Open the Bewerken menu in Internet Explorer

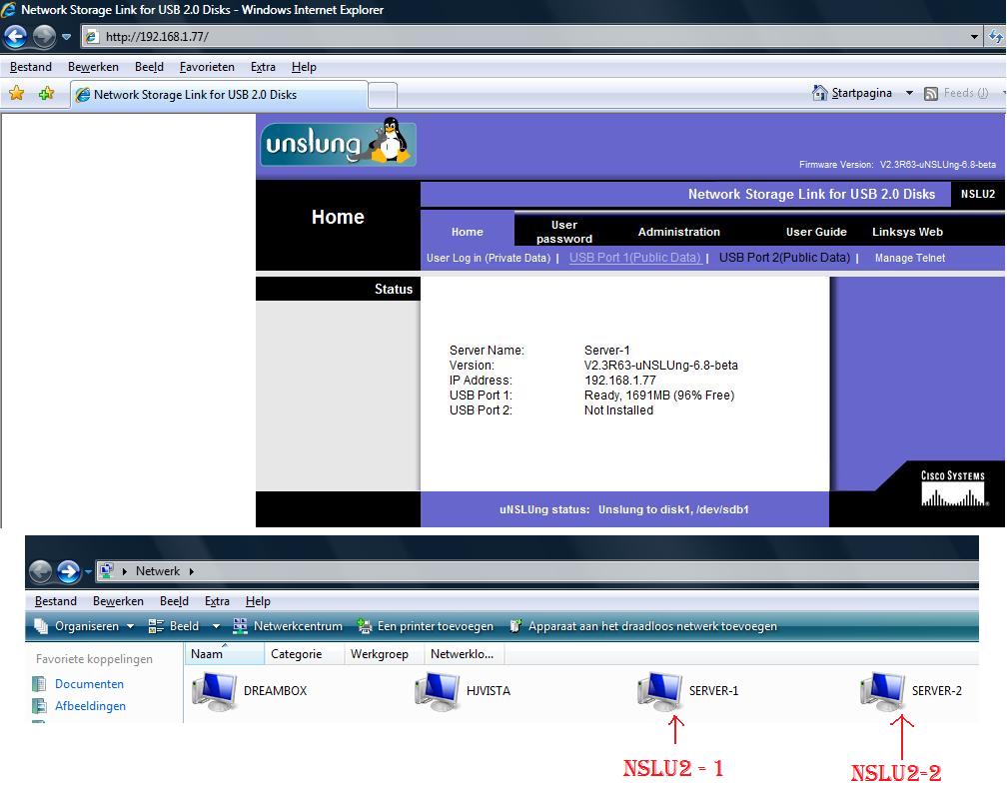pyautogui.click(x=93, y=67)
